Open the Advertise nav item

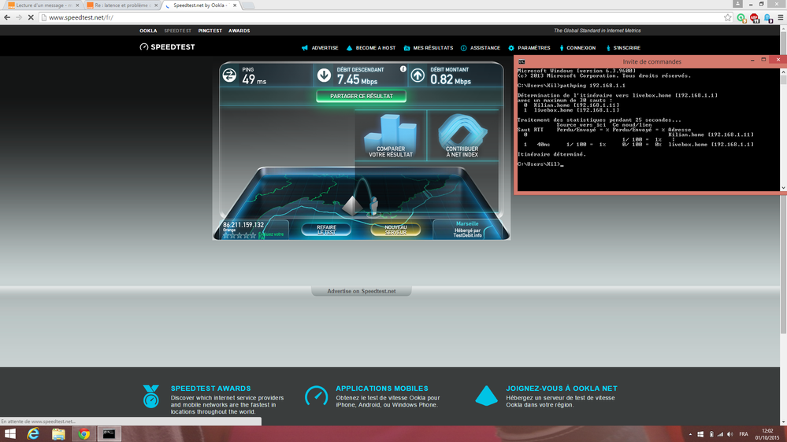pyautogui.click(x=320, y=48)
